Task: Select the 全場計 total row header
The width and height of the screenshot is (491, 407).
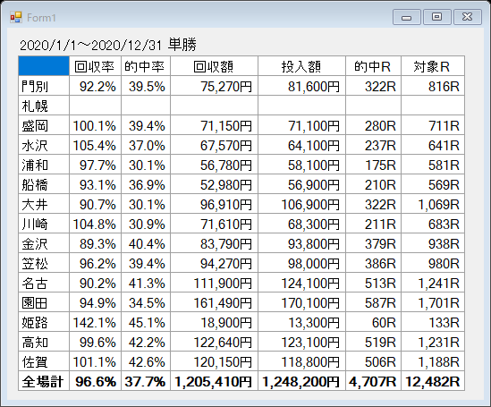Action: coord(44,381)
